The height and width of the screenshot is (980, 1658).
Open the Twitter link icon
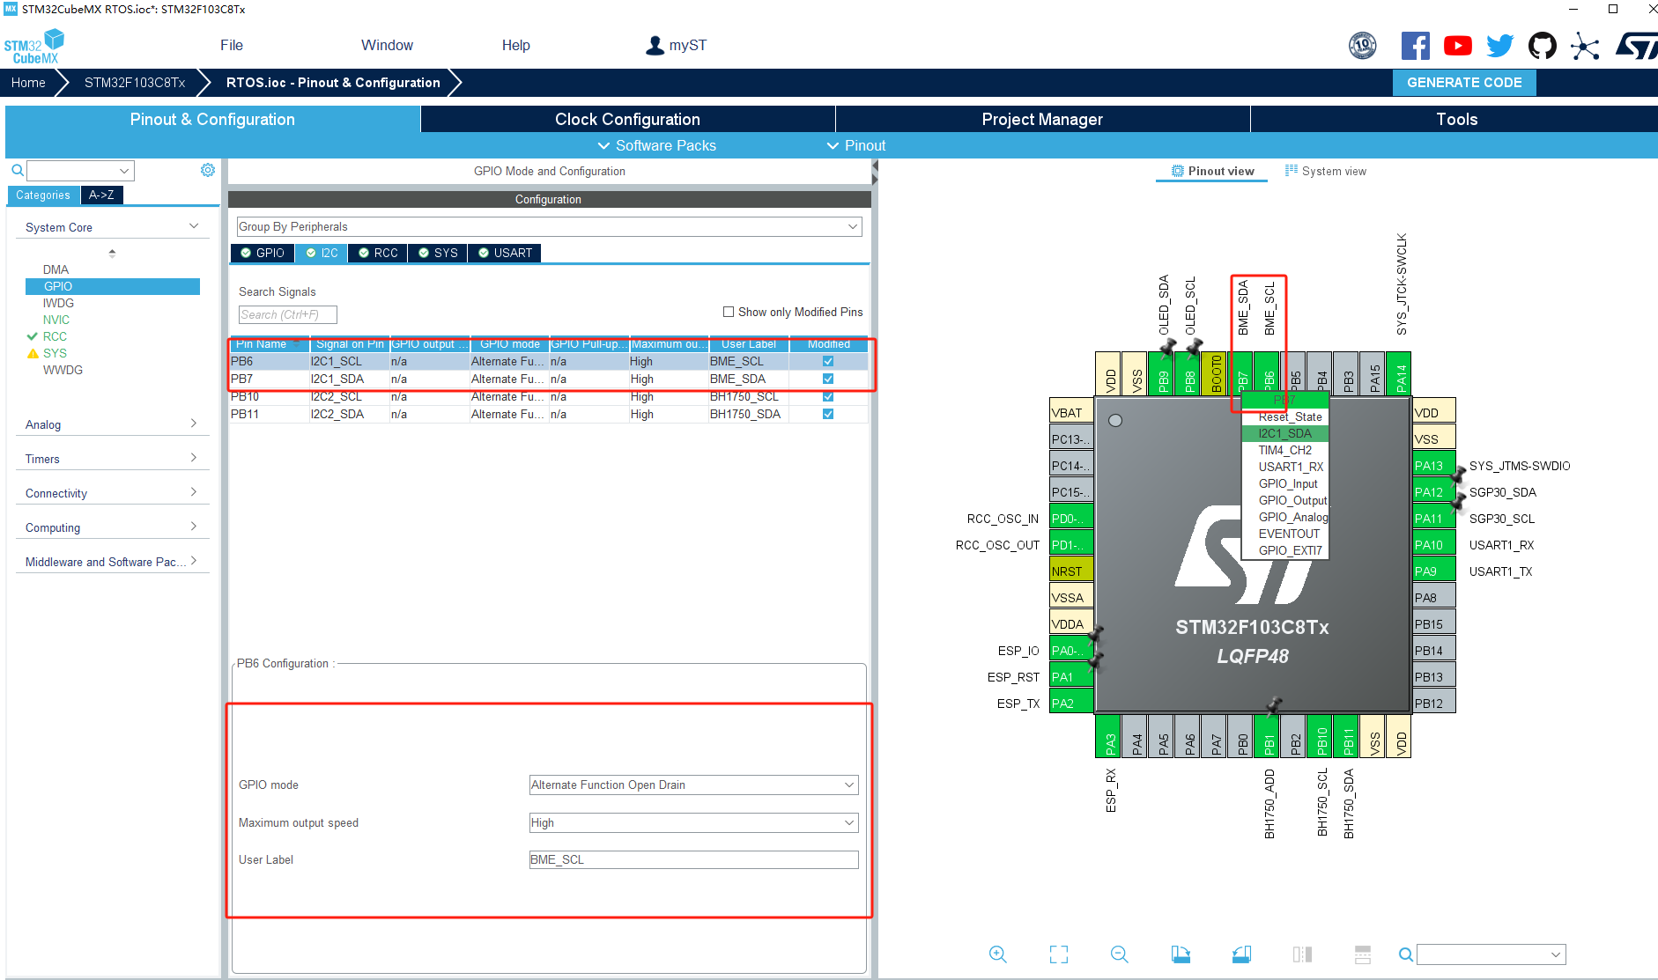[x=1499, y=45]
